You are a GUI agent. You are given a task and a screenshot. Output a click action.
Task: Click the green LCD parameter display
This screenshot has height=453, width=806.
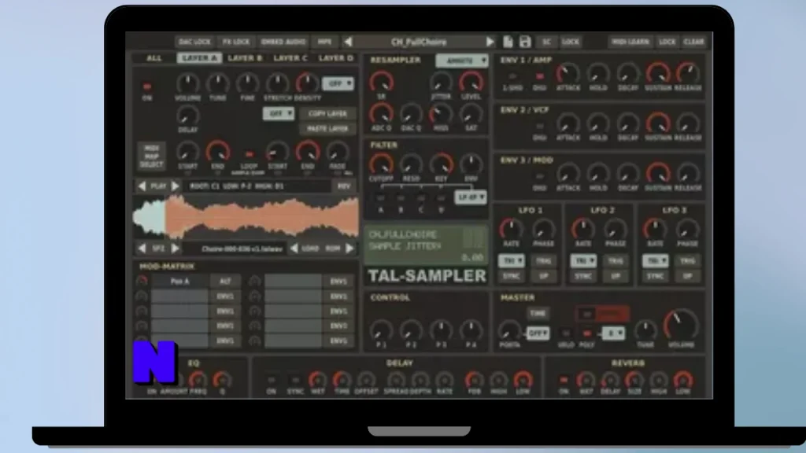tap(426, 245)
